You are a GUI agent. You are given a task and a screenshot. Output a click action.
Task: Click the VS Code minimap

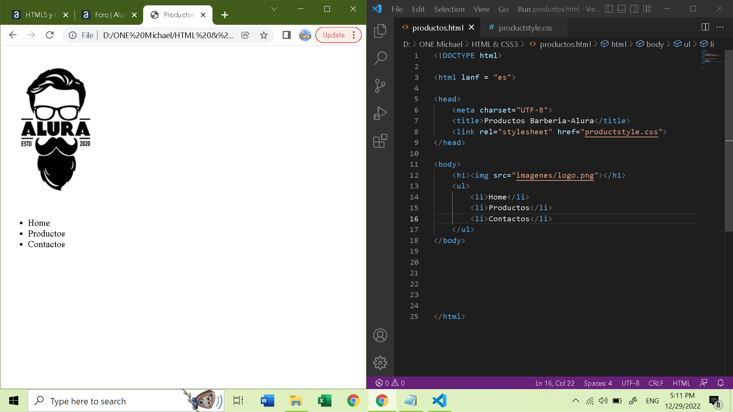coord(712,59)
